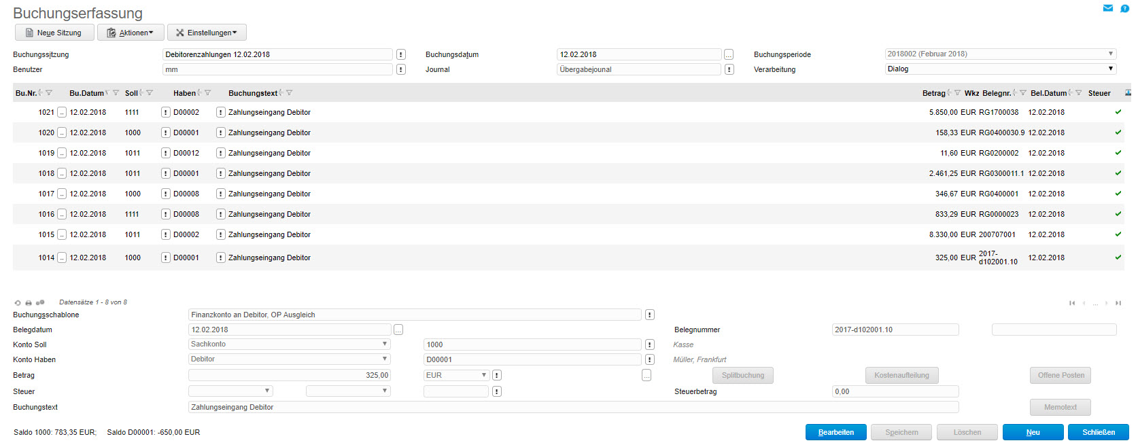Click the Neu button

coord(1033,432)
